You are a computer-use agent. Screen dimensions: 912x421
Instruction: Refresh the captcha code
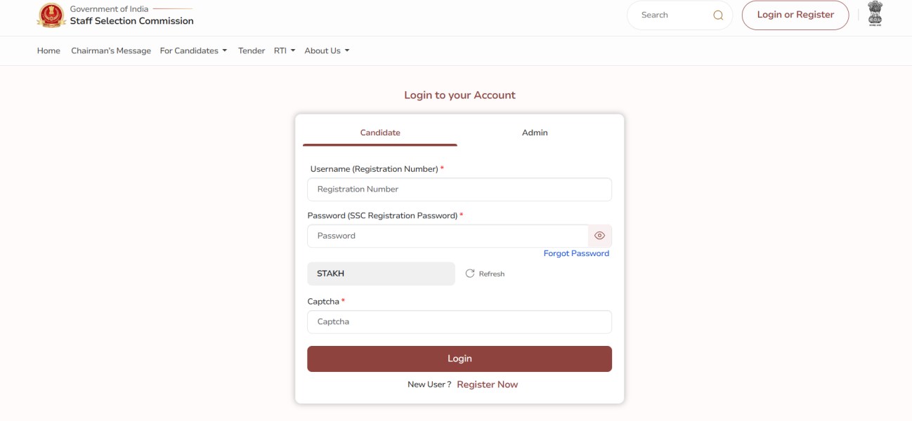pos(484,274)
